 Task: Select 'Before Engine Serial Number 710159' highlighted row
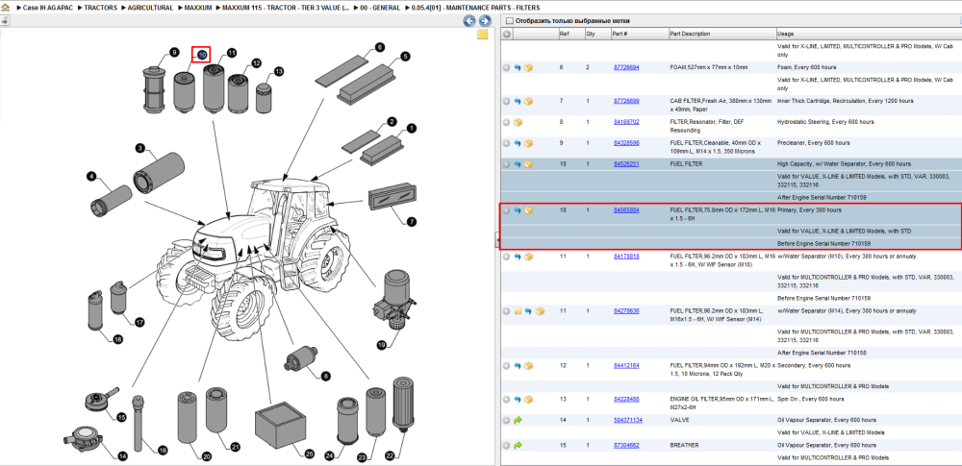(730, 243)
